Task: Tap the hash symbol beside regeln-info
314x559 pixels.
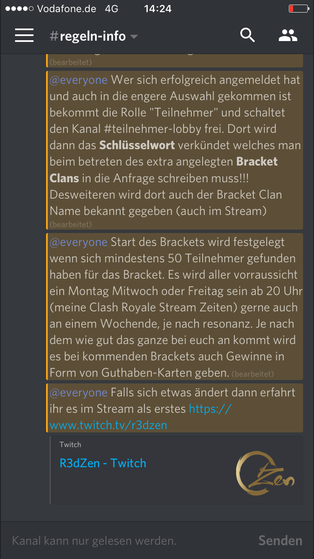Action: (54, 36)
